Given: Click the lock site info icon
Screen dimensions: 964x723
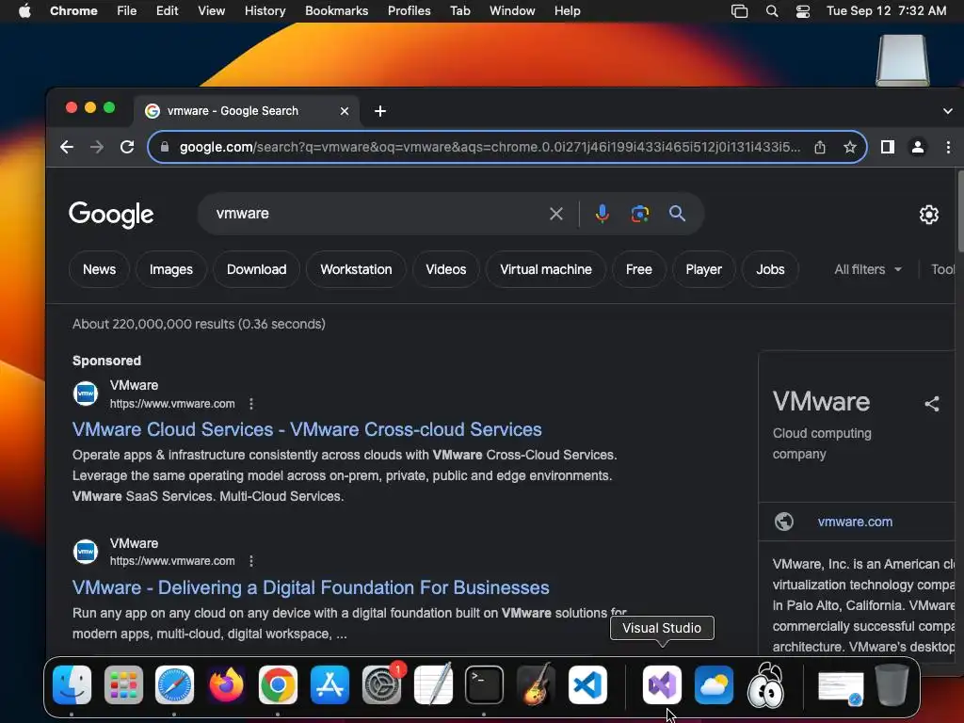Looking at the screenshot, I should click(164, 147).
